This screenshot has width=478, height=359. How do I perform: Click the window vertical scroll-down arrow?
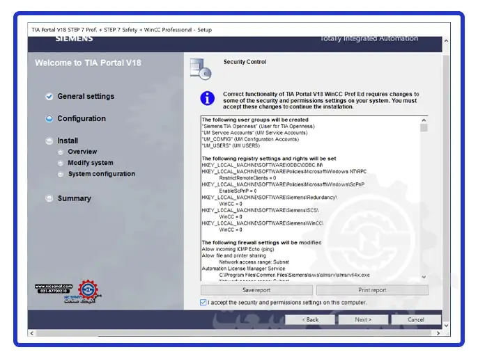coord(446,325)
